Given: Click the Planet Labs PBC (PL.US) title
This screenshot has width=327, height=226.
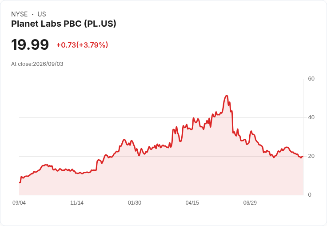Looking at the screenshot, I should coord(64,24).
